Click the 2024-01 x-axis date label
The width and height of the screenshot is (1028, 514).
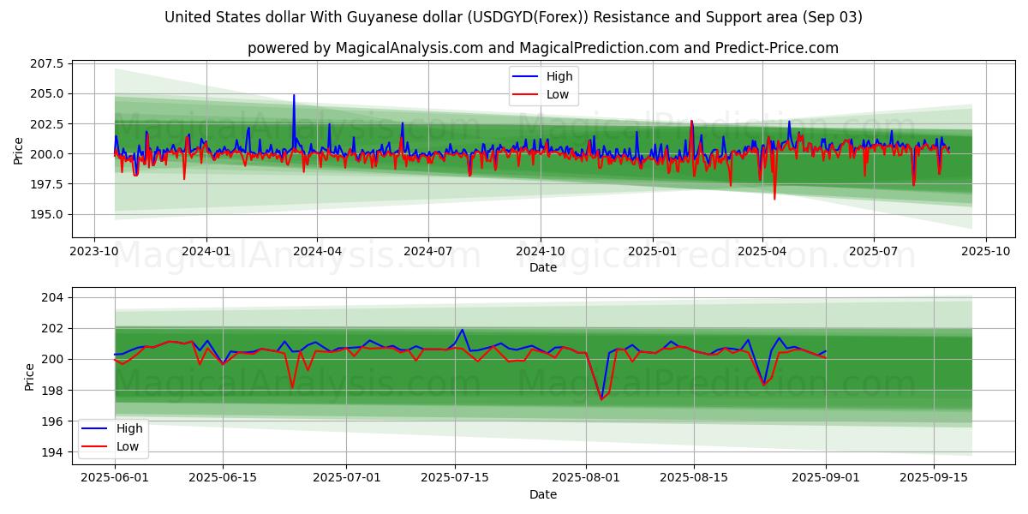[x=206, y=252]
